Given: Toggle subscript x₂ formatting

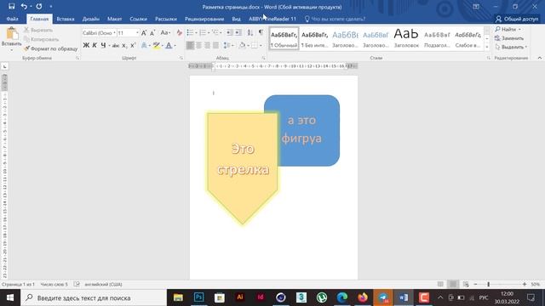Looking at the screenshot, I should coord(124,45).
